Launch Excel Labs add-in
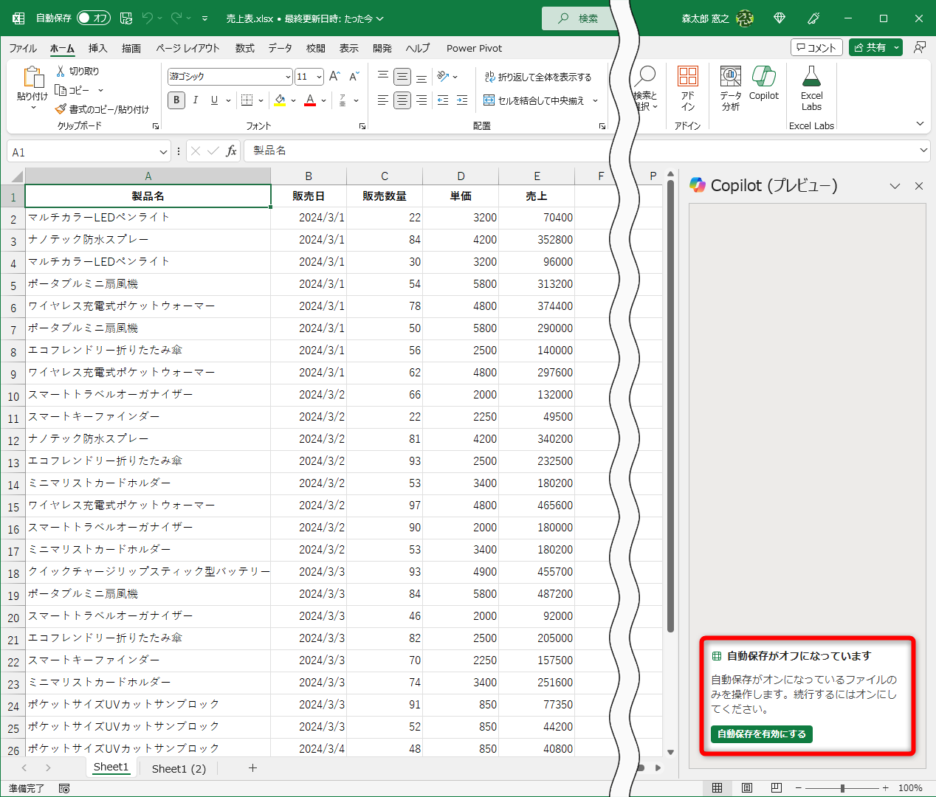 click(811, 86)
